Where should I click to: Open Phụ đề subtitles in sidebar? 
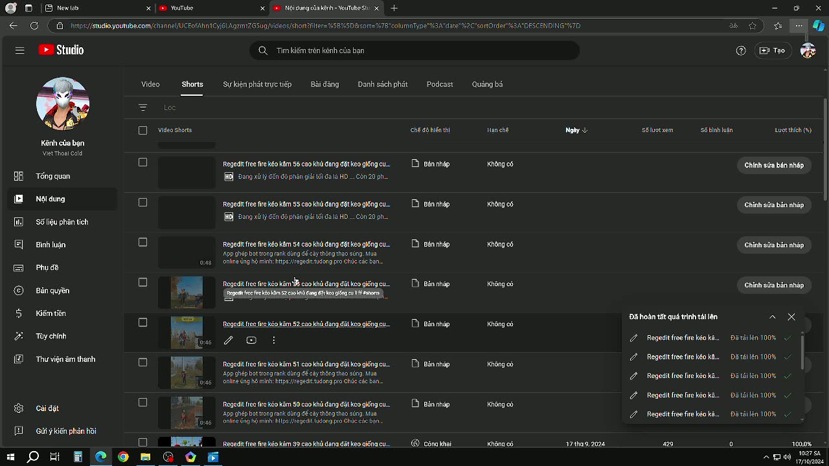tap(62, 267)
